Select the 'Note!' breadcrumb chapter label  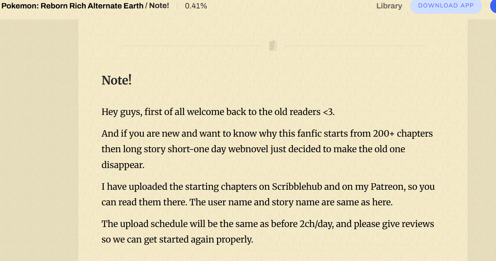click(159, 6)
